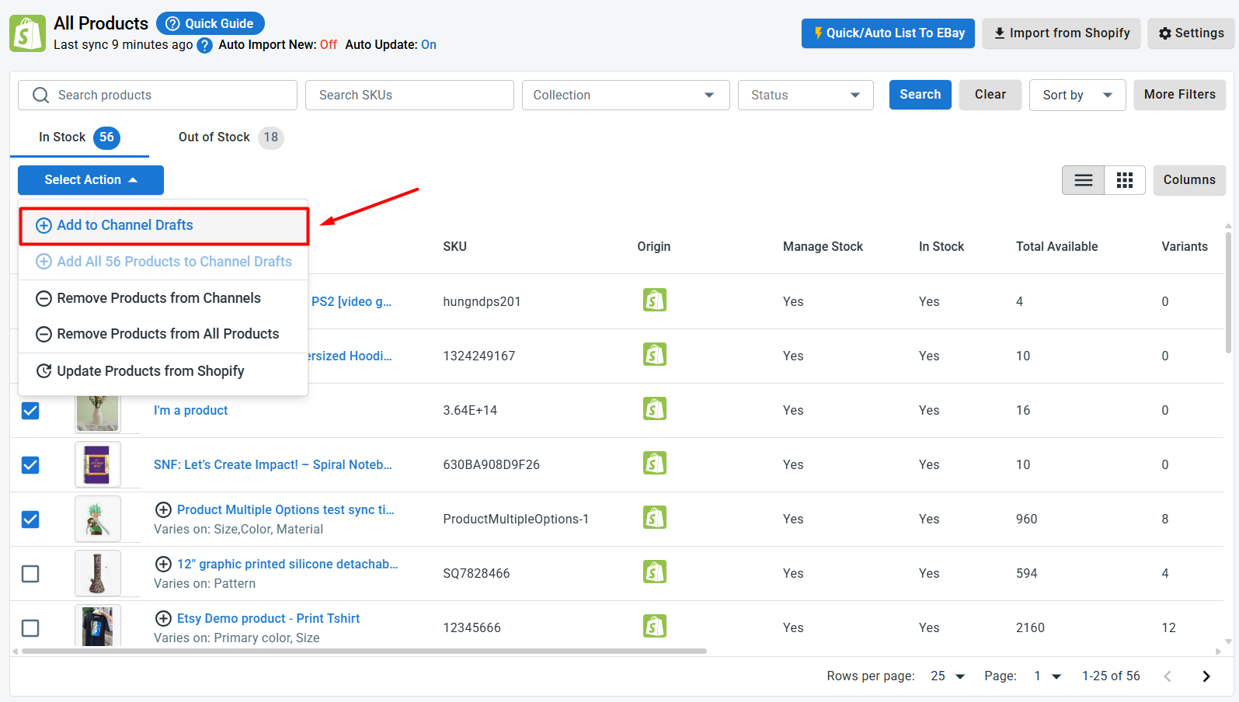Click the Variants column header
This screenshot has width=1239, height=702.
[1185, 247]
